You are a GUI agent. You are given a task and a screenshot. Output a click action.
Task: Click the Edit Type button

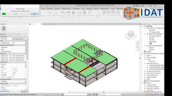pyautogui.click(x=24, y=34)
